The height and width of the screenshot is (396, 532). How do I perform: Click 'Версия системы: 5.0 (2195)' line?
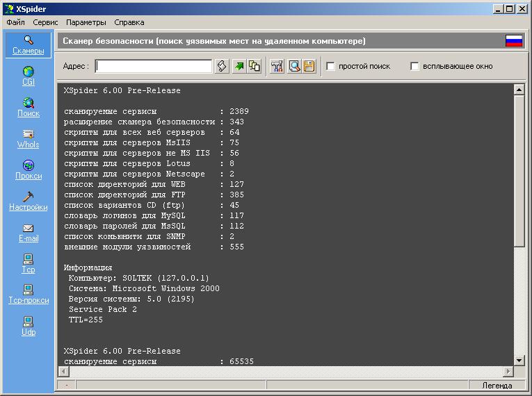131,299
